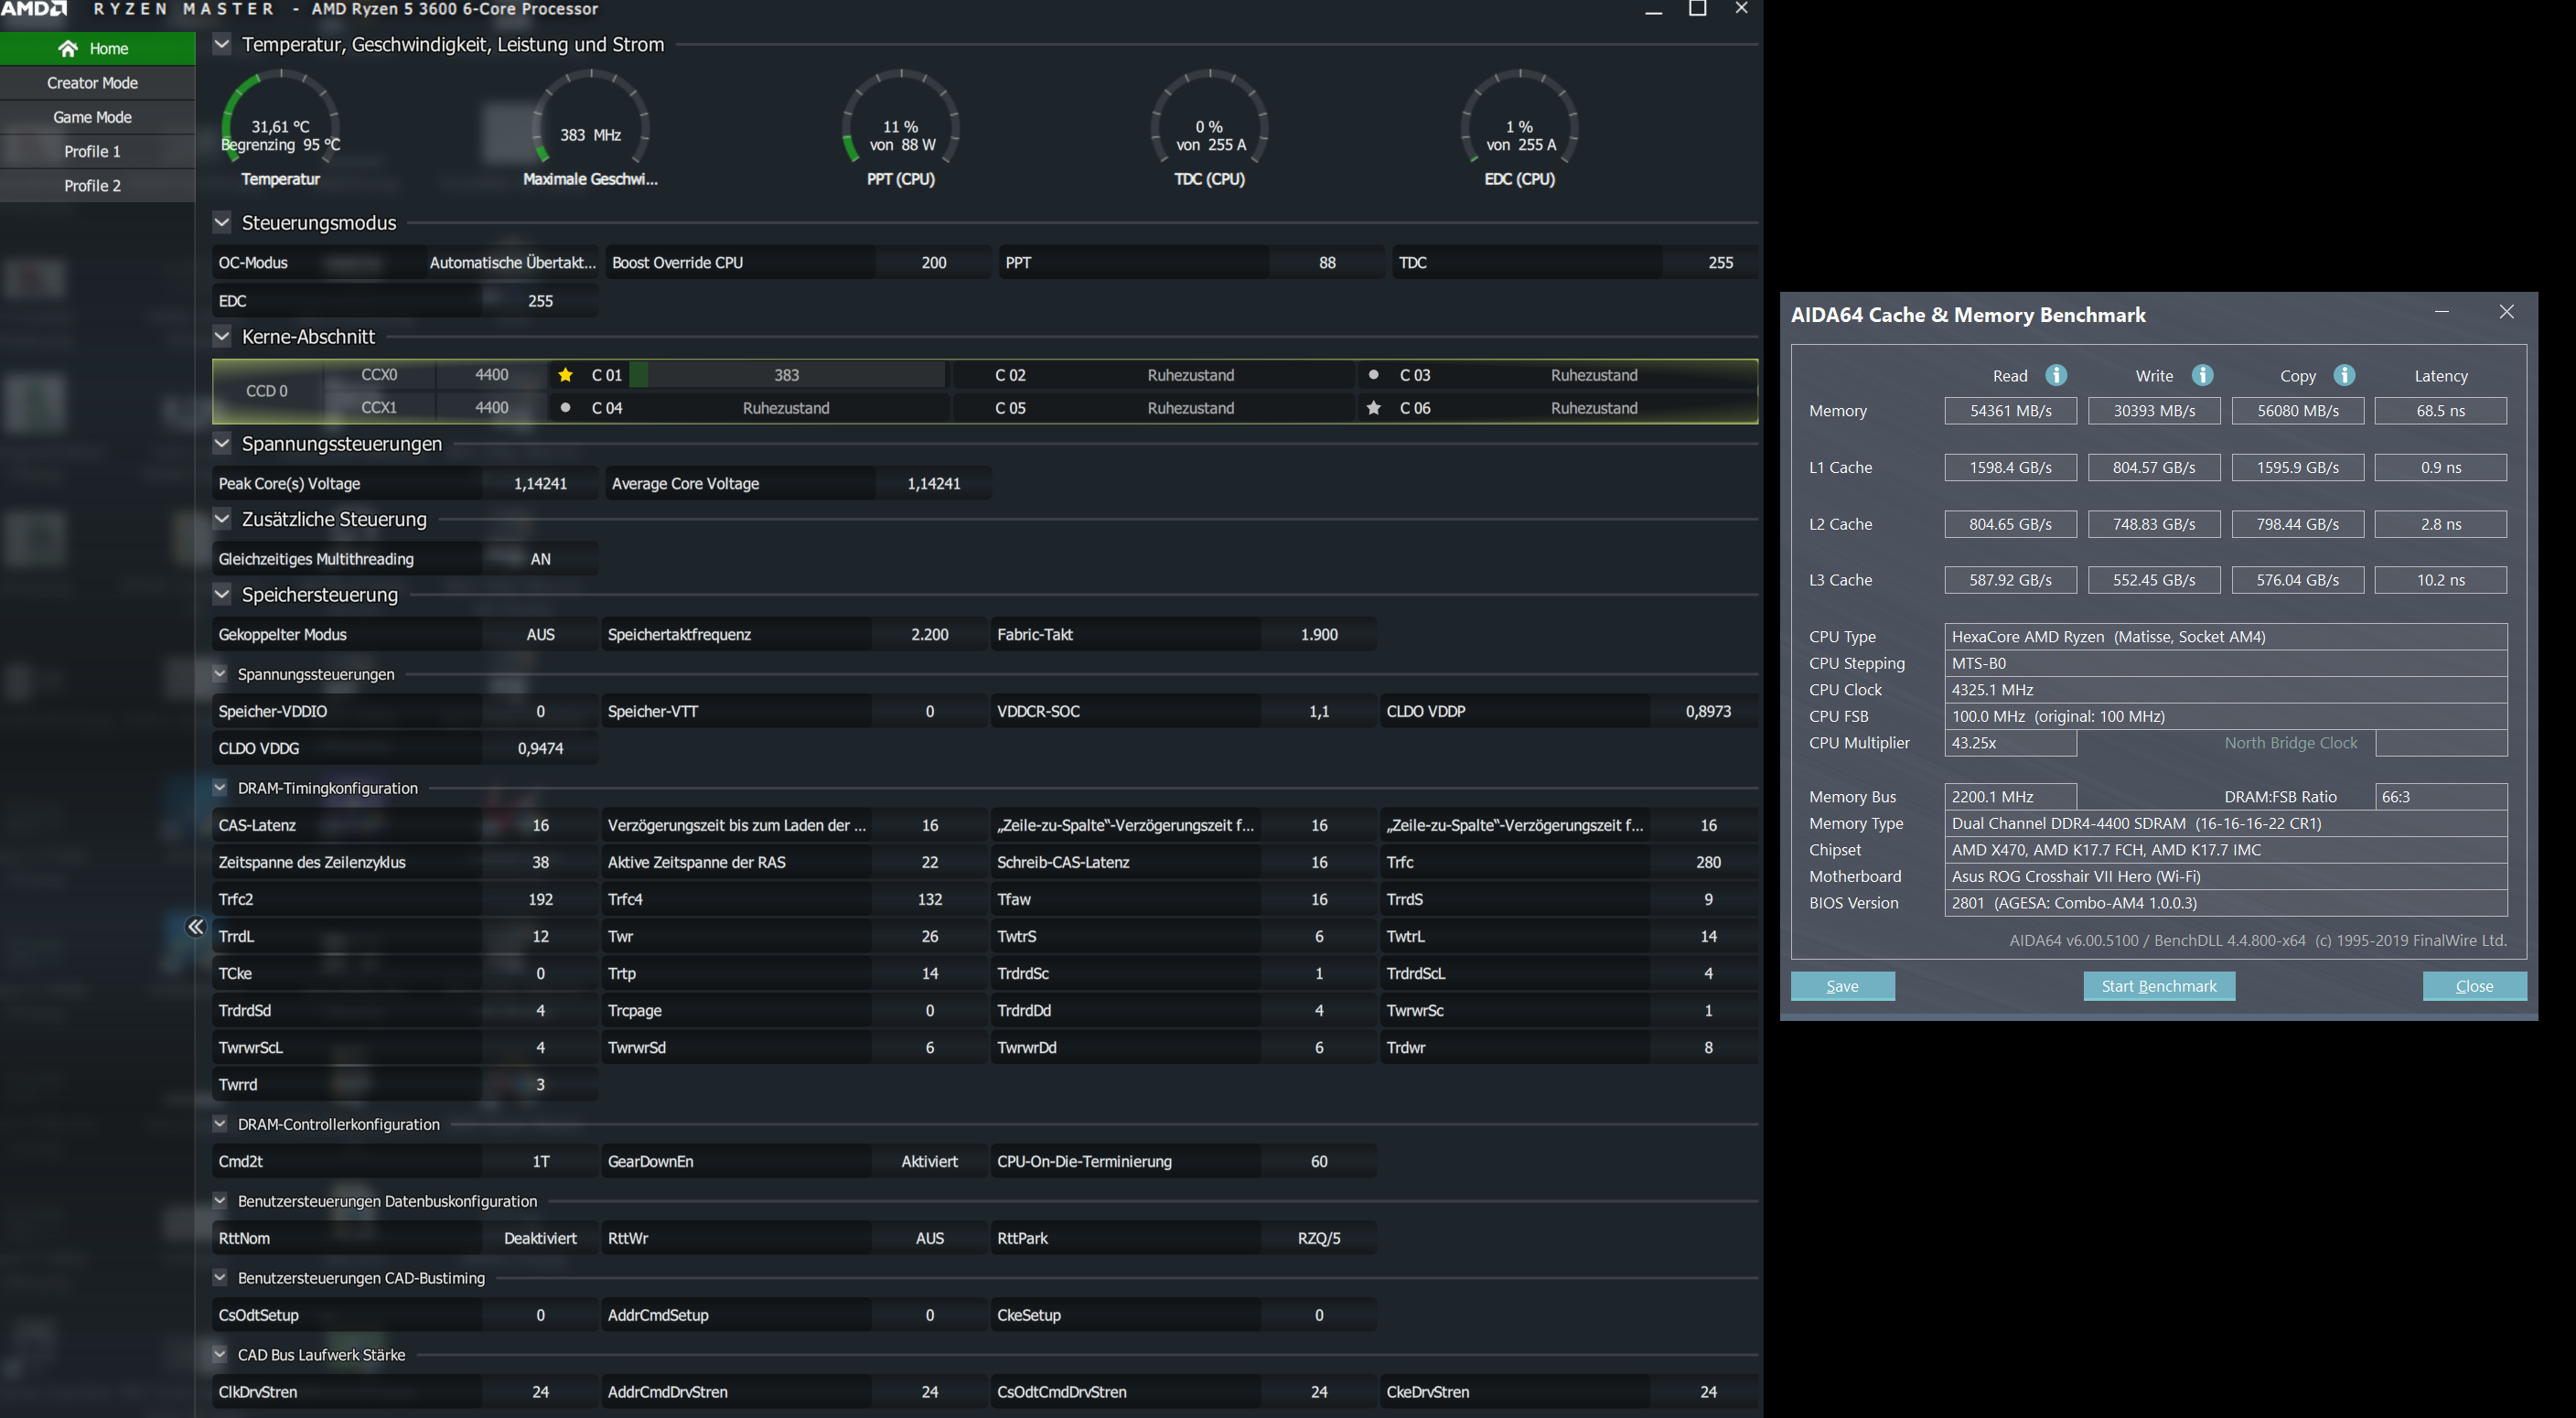This screenshot has width=2576, height=1418.
Task: Click the gold star next to C 01
Action: coord(566,375)
